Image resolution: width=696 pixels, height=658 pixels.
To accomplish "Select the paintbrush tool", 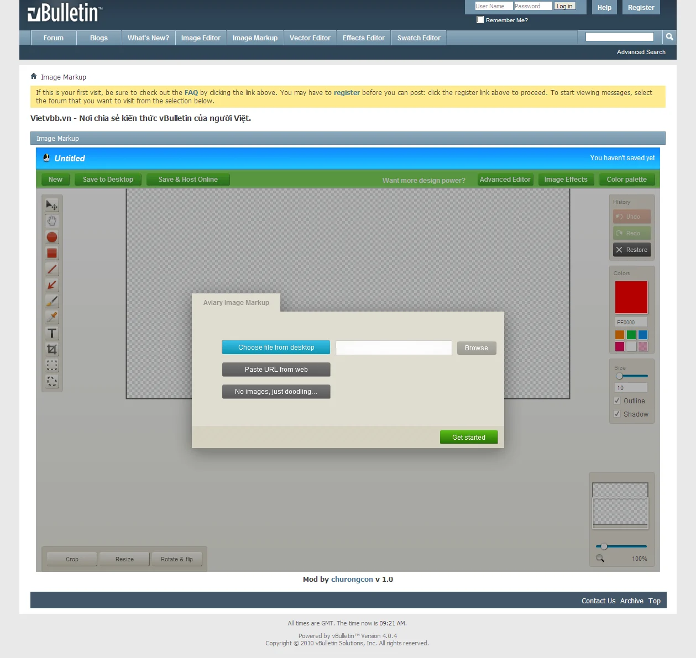I will pyautogui.click(x=52, y=302).
